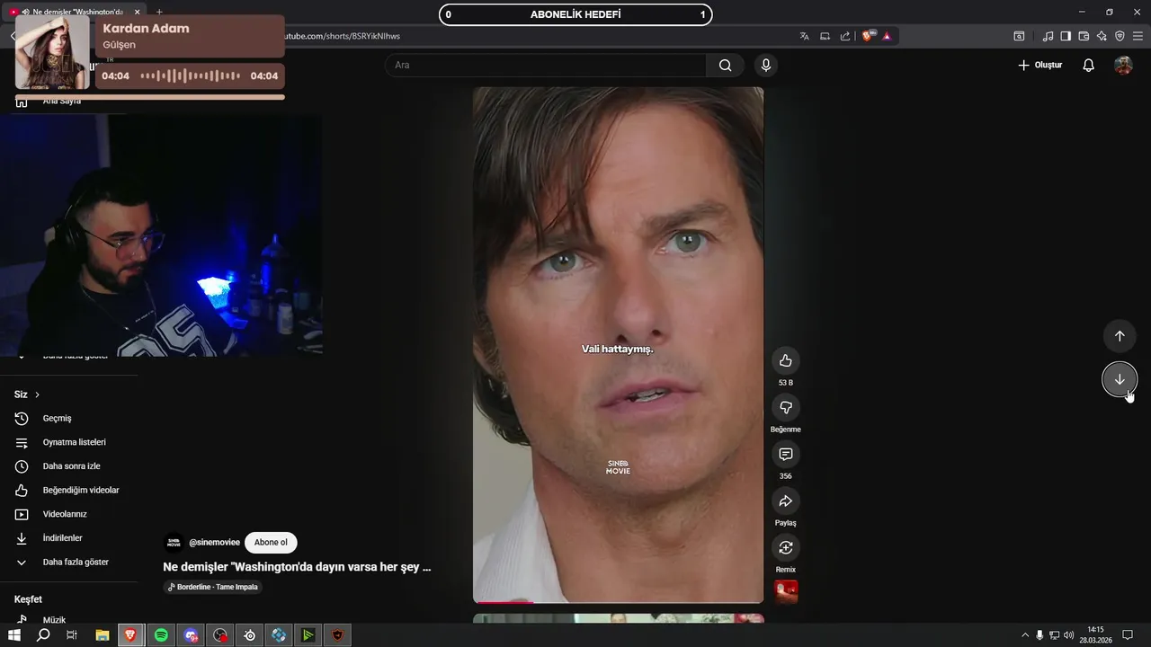Click the Oluştur create button
Screen dimensions: 1151x647
[x=1039, y=65]
